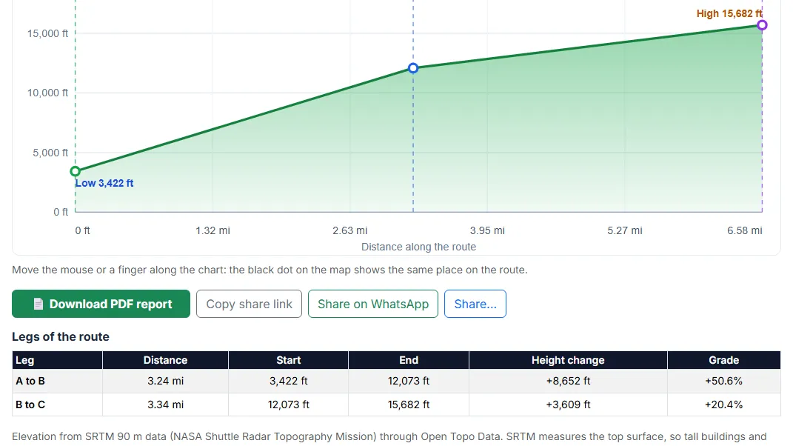The image size is (793, 446).
Task: Click the 3.34 mi distance cell
Action: point(165,405)
